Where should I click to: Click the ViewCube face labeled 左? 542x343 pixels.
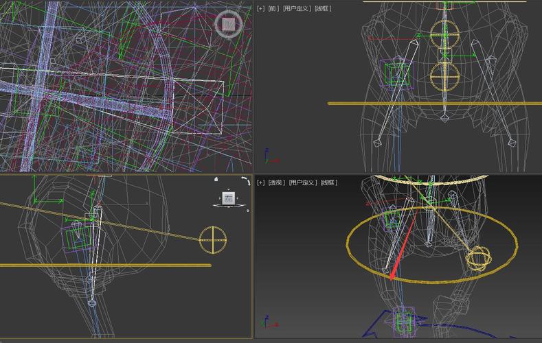click(228, 198)
